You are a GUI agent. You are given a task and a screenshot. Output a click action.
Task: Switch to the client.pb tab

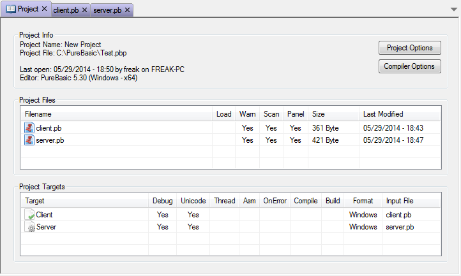tap(66, 10)
